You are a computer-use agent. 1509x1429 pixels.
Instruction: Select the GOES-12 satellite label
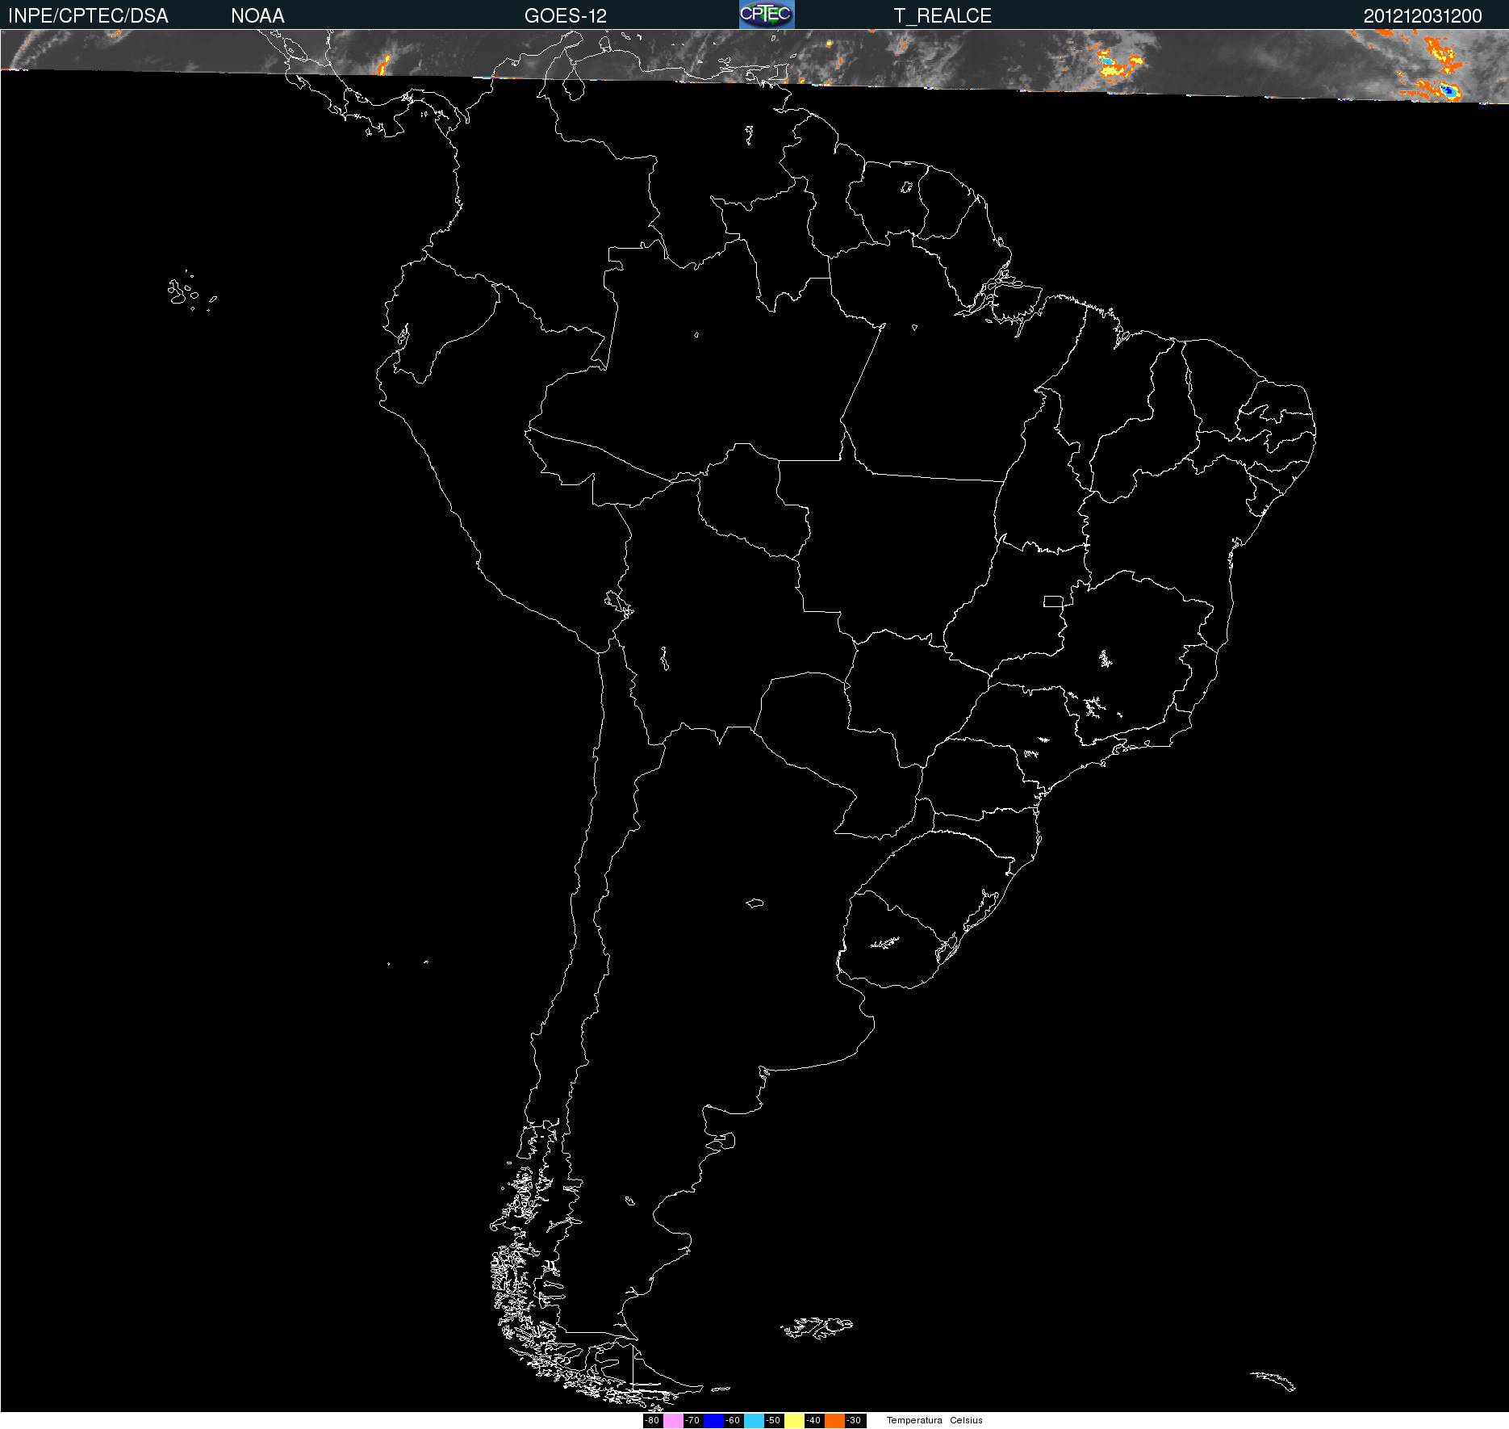[566, 16]
